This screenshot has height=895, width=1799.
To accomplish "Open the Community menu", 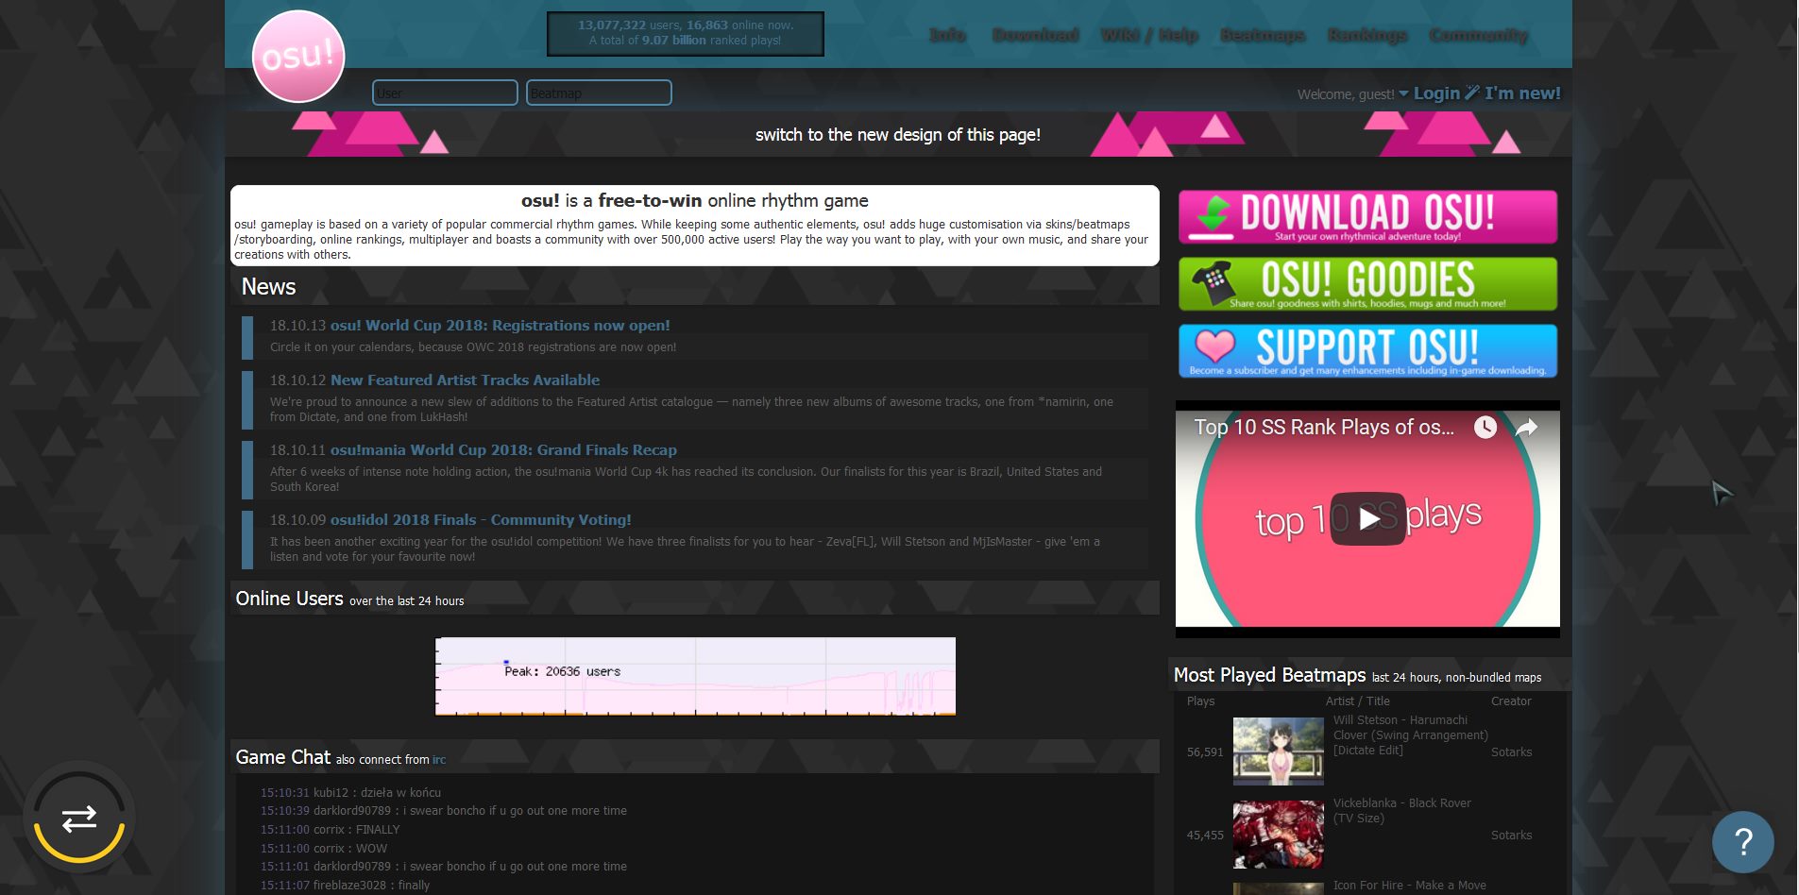I will point(1477,35).
